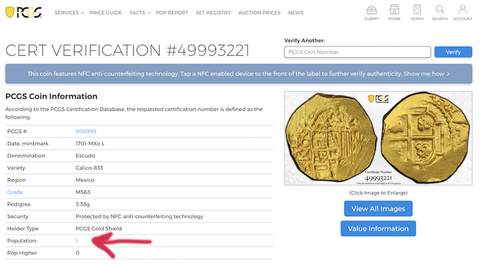The width and height of the screenshot is (494, 268).
Task: Select the Calico-833 variety value
Action: (89, 168)
